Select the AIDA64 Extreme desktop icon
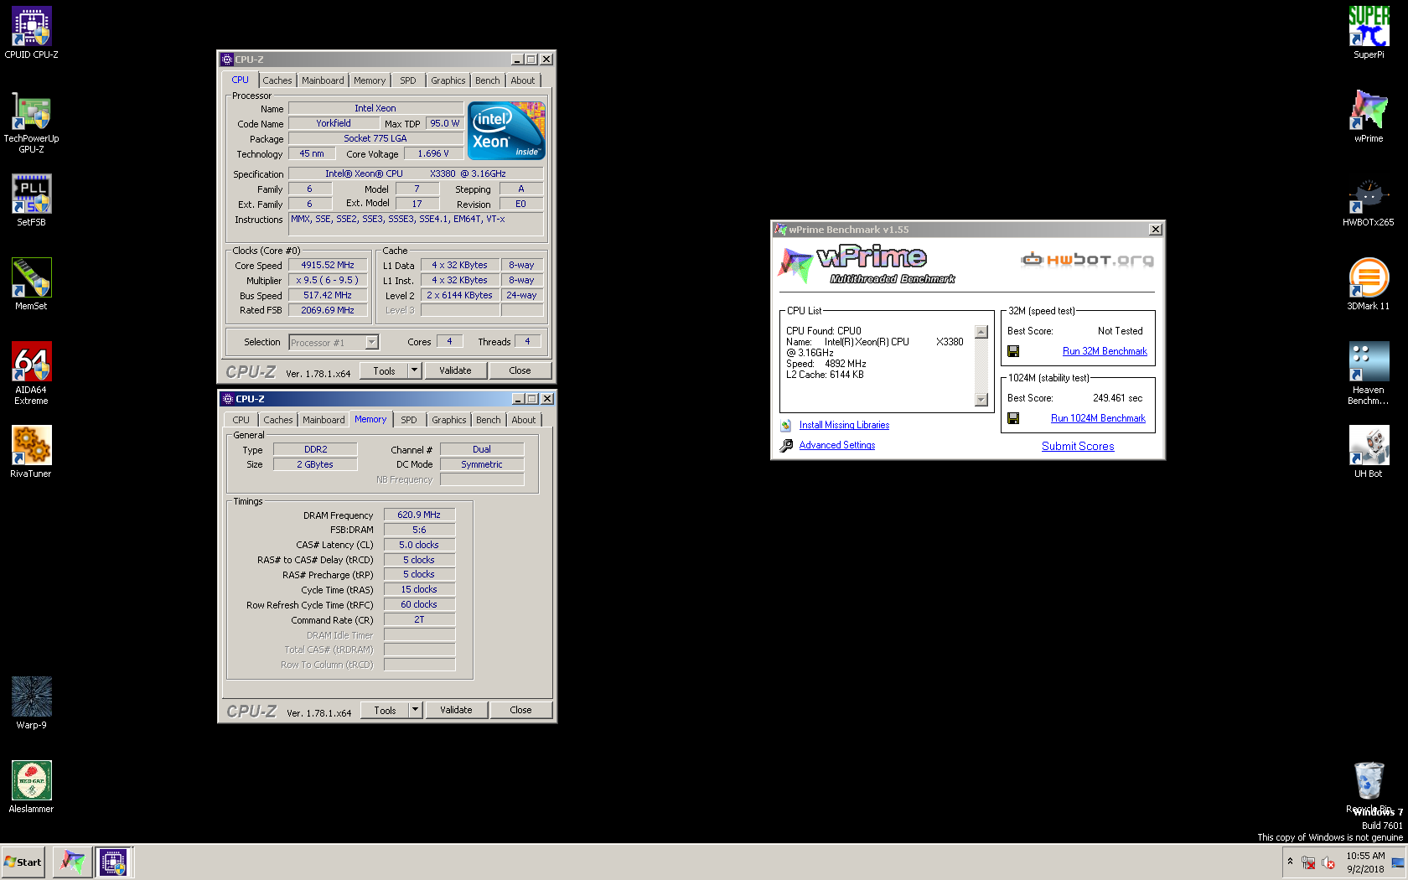 coord(31,373)
